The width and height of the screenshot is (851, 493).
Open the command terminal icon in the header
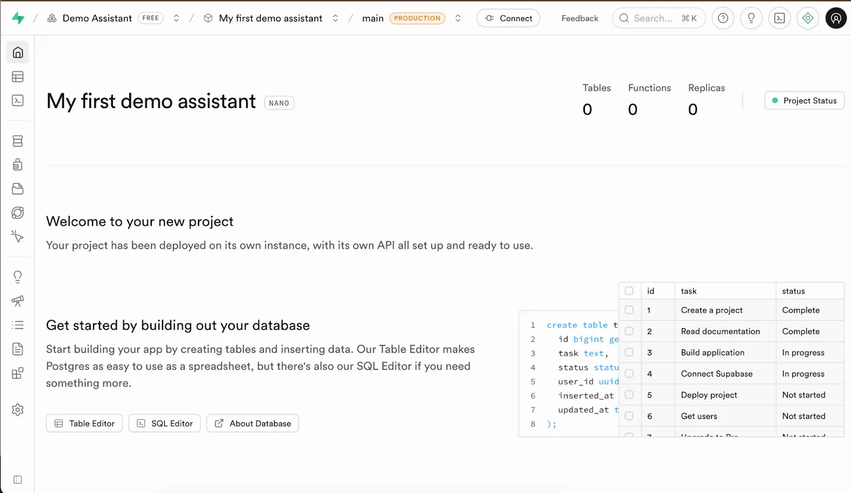click(779, 18)
